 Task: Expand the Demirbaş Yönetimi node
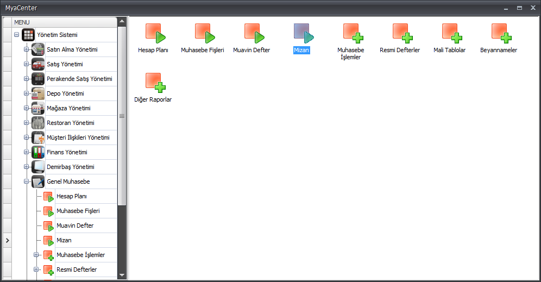(26, 167)
